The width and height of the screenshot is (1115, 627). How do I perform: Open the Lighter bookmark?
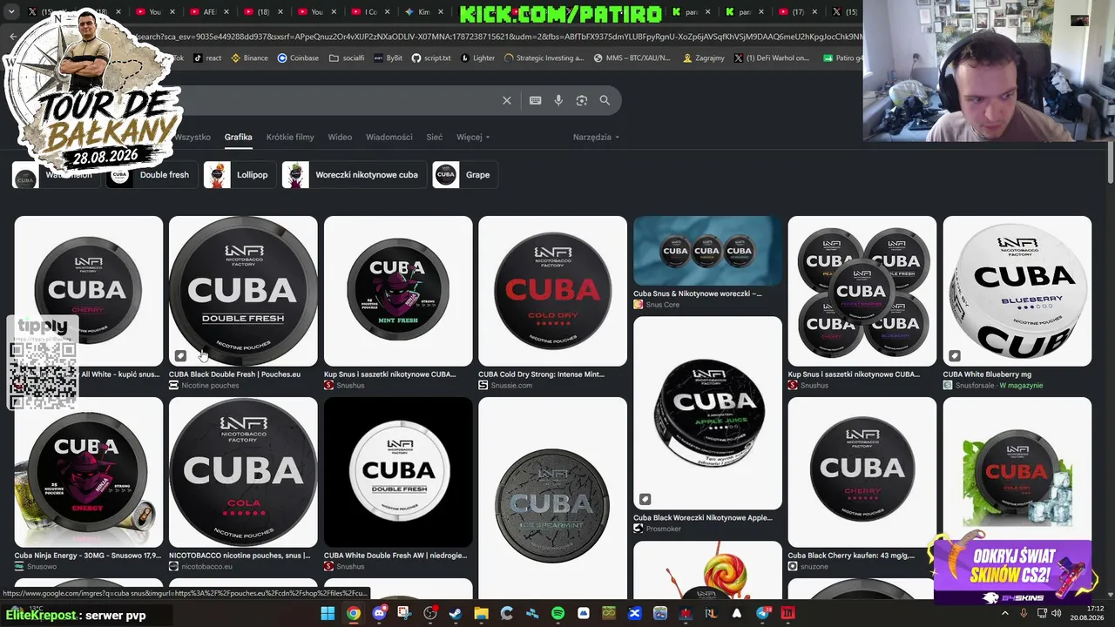pyautogui.click(x=477, y=58)
